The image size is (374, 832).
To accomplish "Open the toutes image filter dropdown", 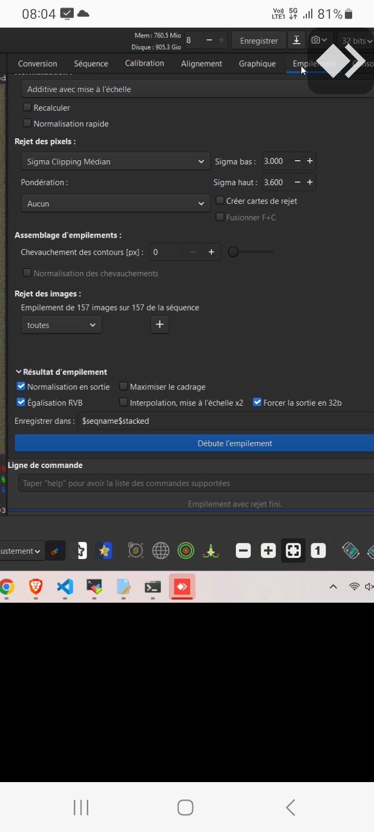I will tap(61, 325).
